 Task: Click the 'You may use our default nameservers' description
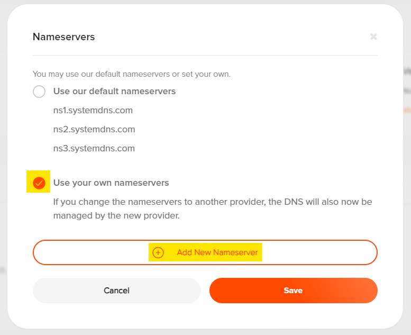[x=132, y=74]
